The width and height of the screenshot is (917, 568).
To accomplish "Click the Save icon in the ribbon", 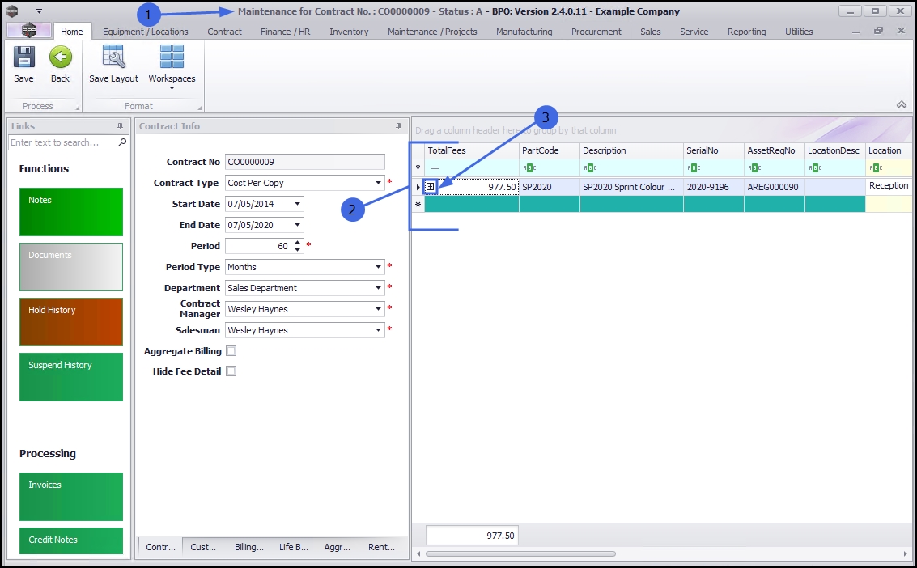I will coord(23,58).
